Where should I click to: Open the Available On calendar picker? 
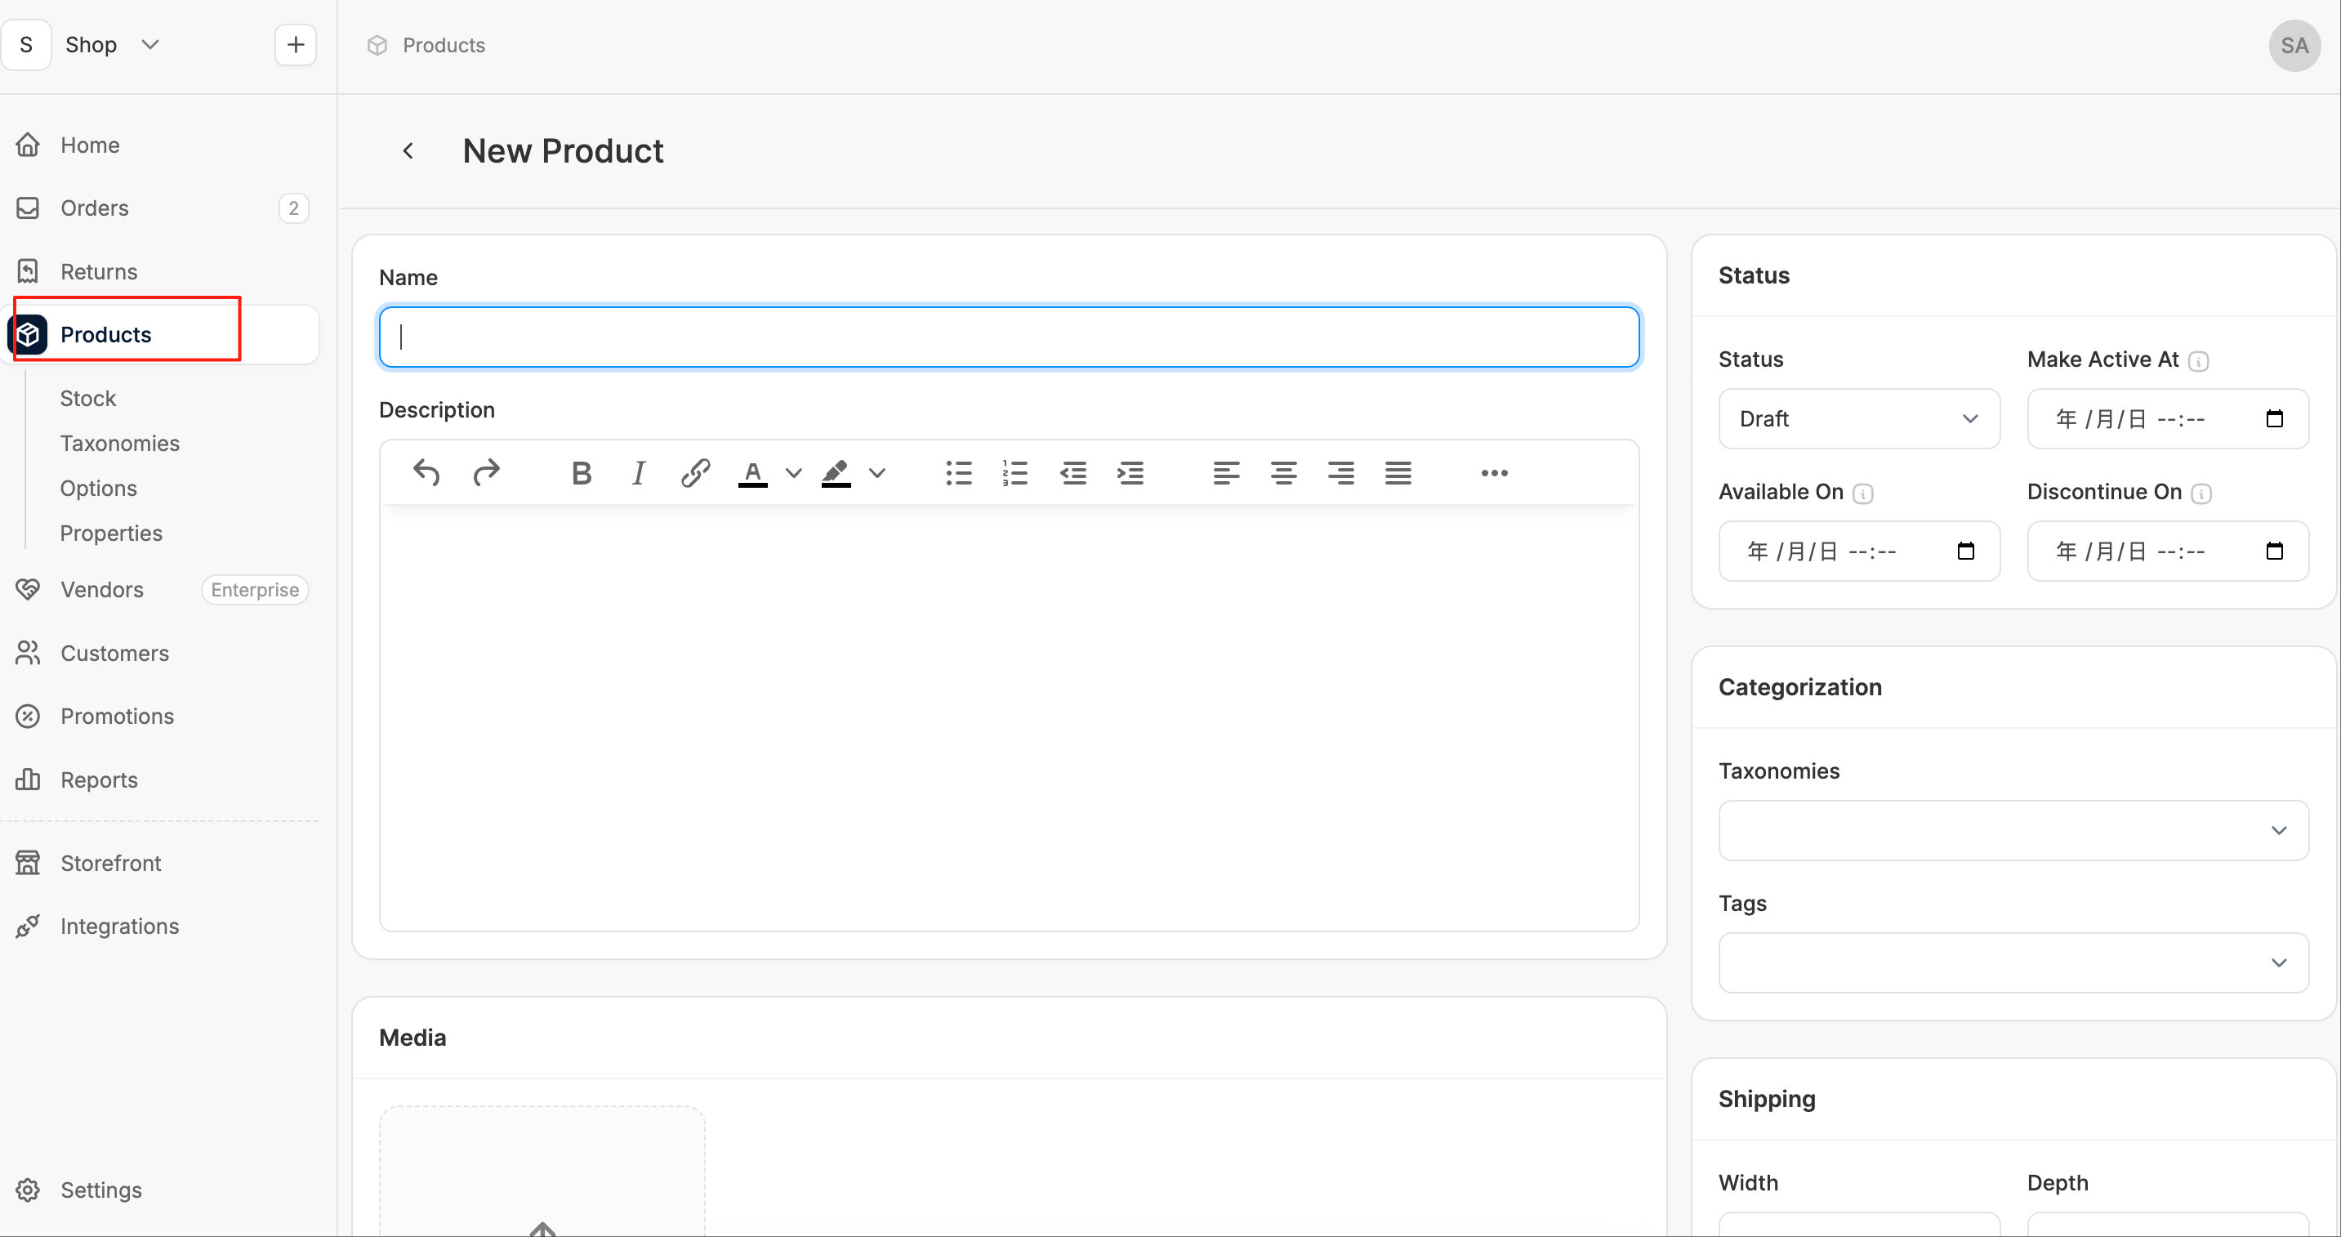click(x=1966, y=552)
